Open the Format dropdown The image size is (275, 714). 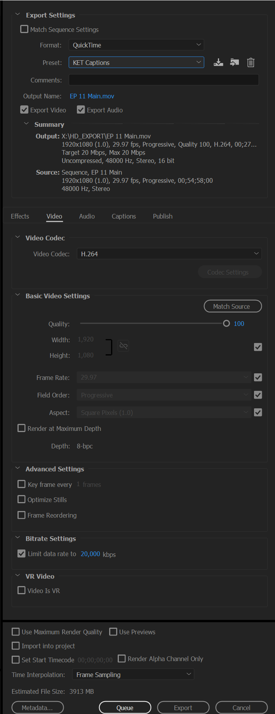(x=136, y=45)
